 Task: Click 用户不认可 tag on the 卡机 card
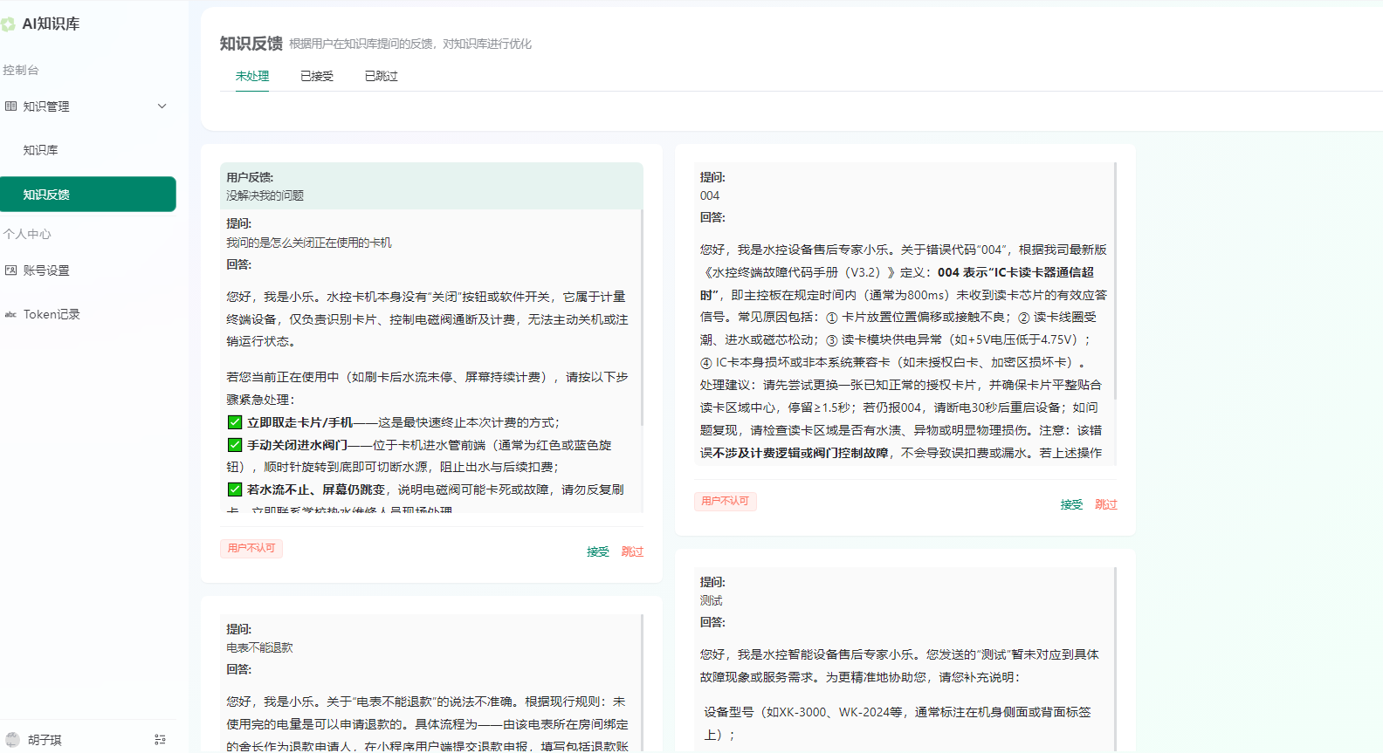point(251,548)
